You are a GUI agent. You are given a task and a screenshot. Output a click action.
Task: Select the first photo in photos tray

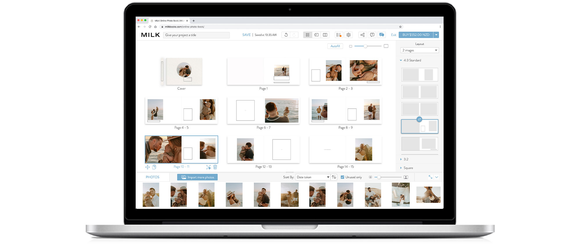click(x=151, y=195)
